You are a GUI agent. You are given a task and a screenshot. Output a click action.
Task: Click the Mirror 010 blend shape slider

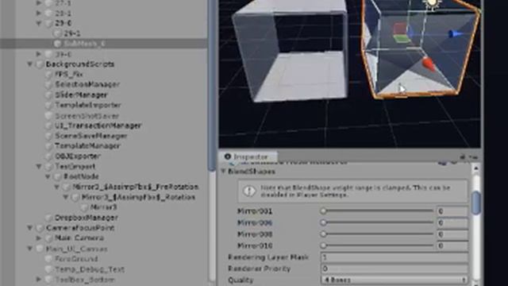point(378,245)
